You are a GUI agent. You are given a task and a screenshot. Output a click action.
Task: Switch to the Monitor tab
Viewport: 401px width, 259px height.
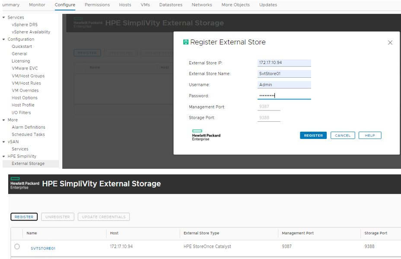point(37,5)
